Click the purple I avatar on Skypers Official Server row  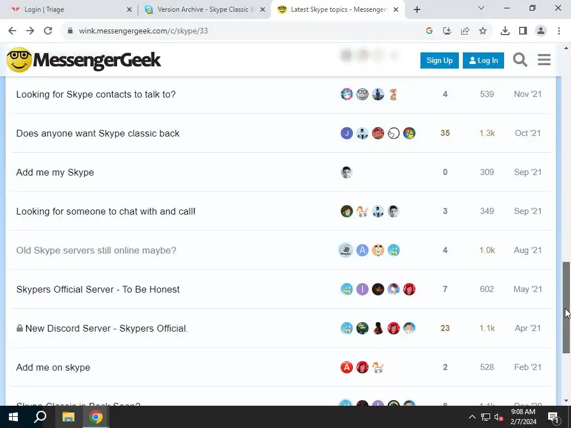click(x=362, y=289)
